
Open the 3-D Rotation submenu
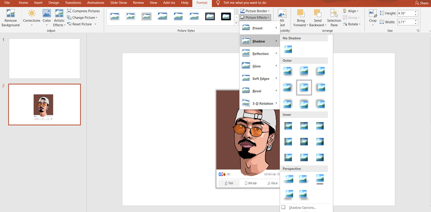259,104
